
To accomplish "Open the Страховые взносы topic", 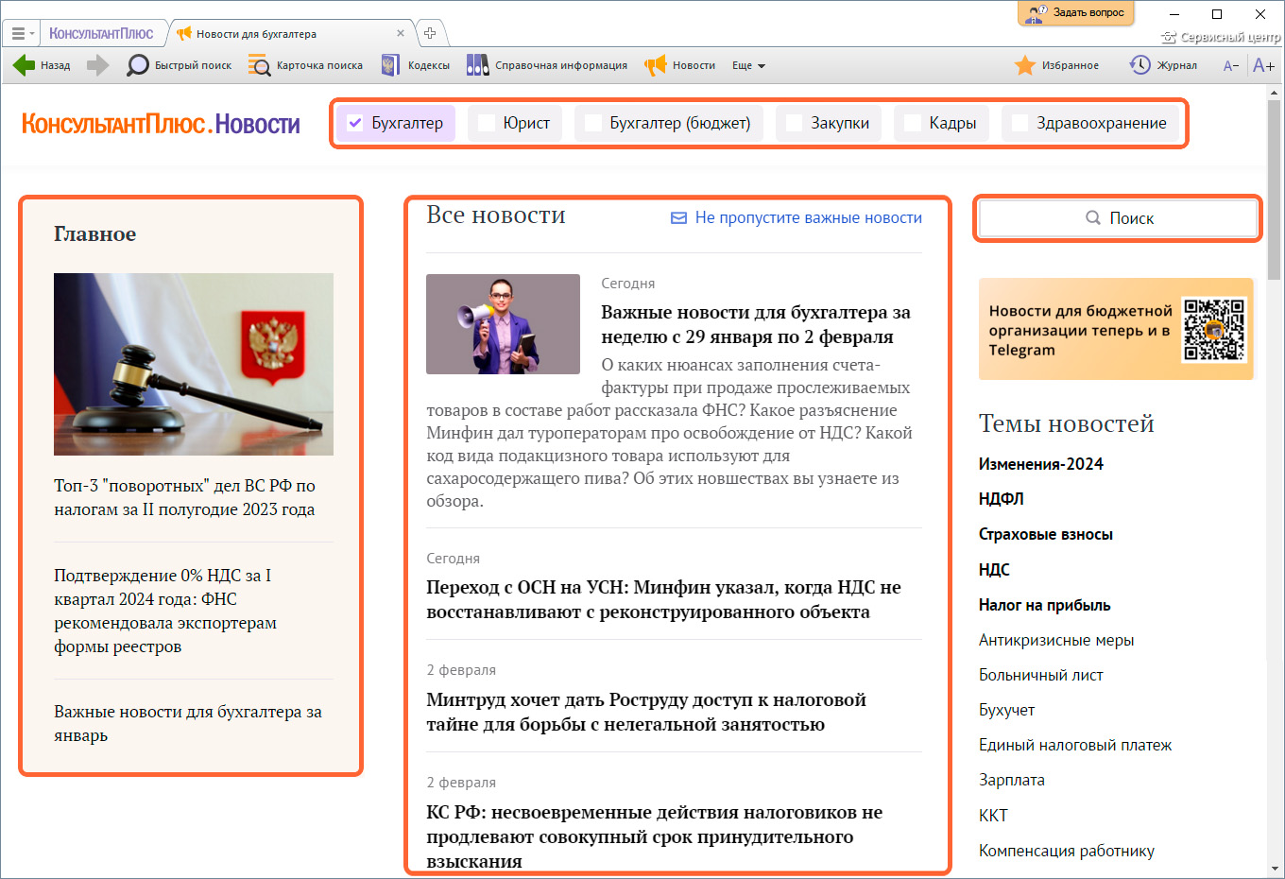I will coord(1046,534).
